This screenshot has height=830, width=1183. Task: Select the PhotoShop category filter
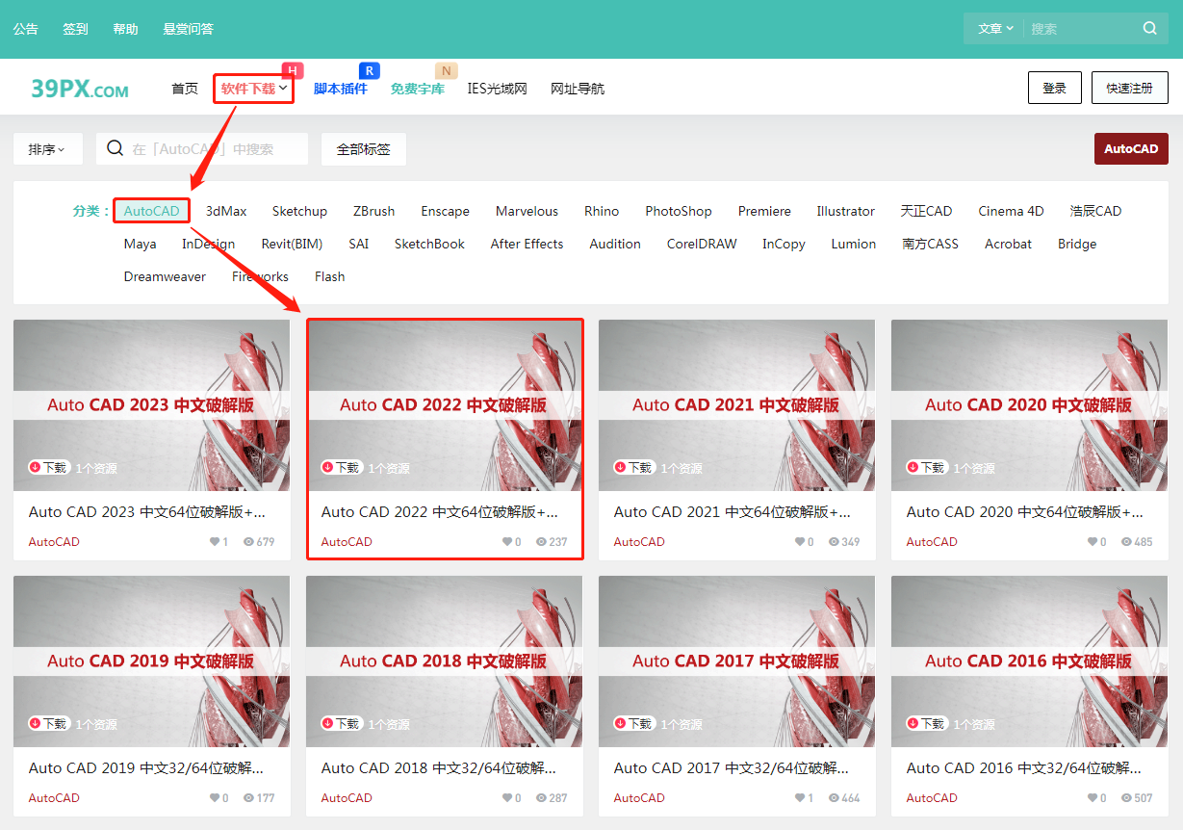point(678,210)
